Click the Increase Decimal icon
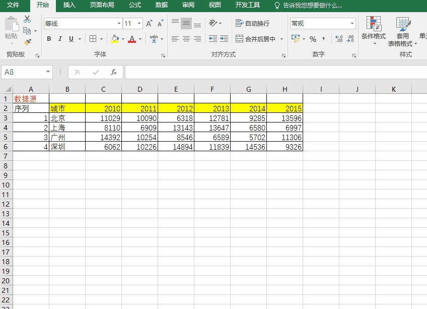The width and height of the screenshot is (427, 309). tap(338, 38)
